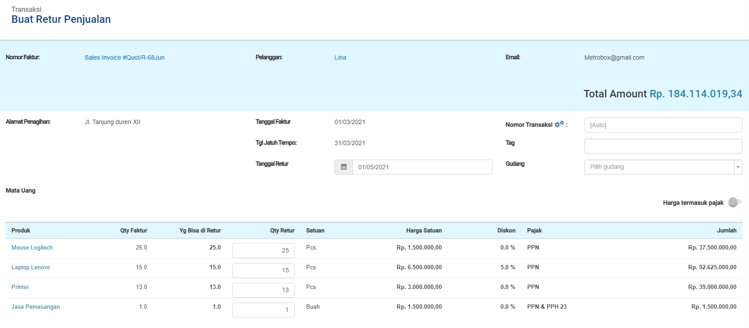Click the Jumlah column header

(727, 231)
